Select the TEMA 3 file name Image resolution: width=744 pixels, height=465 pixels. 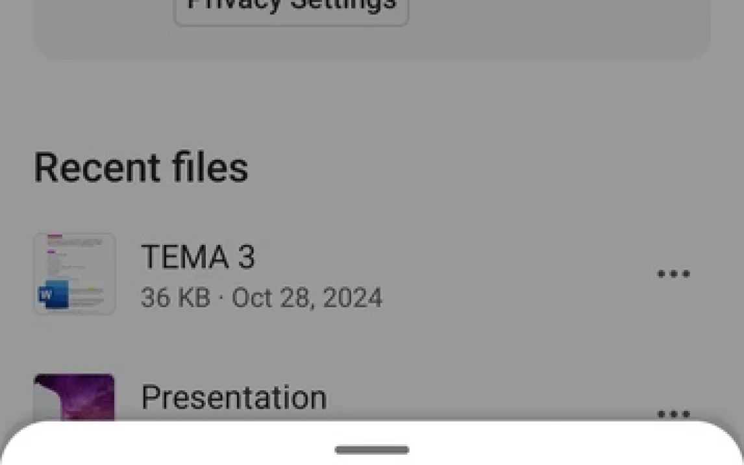coord(198,257)
